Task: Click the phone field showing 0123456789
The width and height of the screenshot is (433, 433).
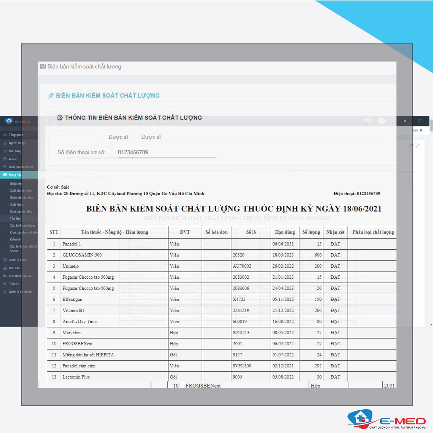Action: [x=166, y=152]
